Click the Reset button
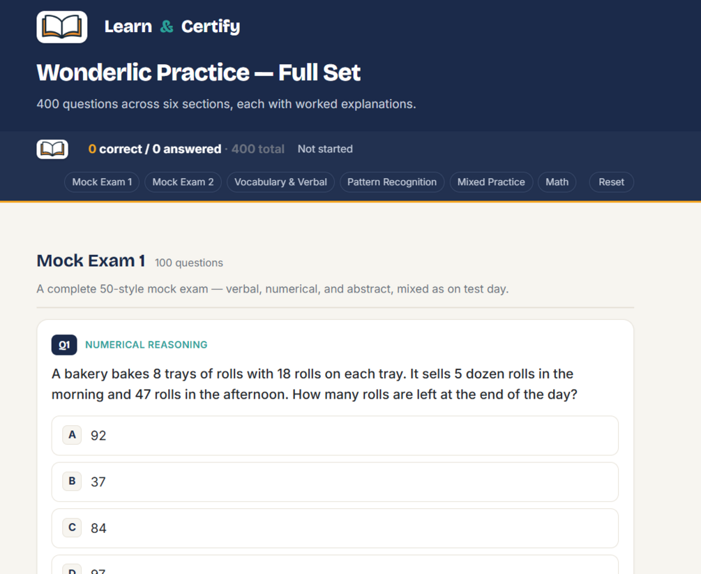The image size is (701, 574). coord(612,182)
